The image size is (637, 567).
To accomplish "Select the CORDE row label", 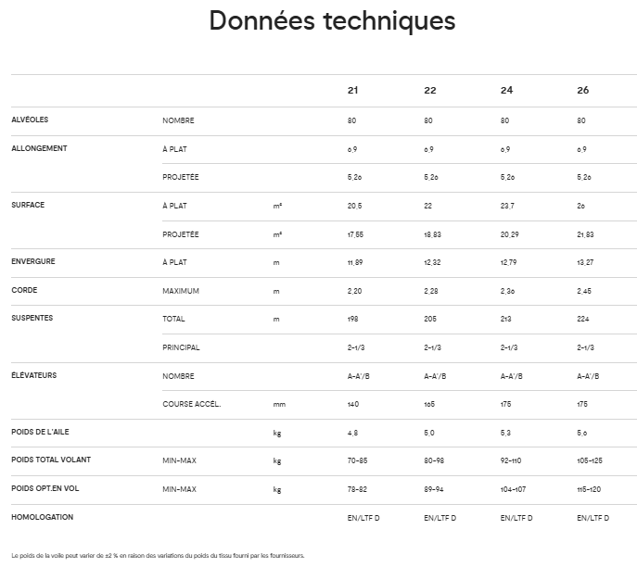I will (24, 289).
